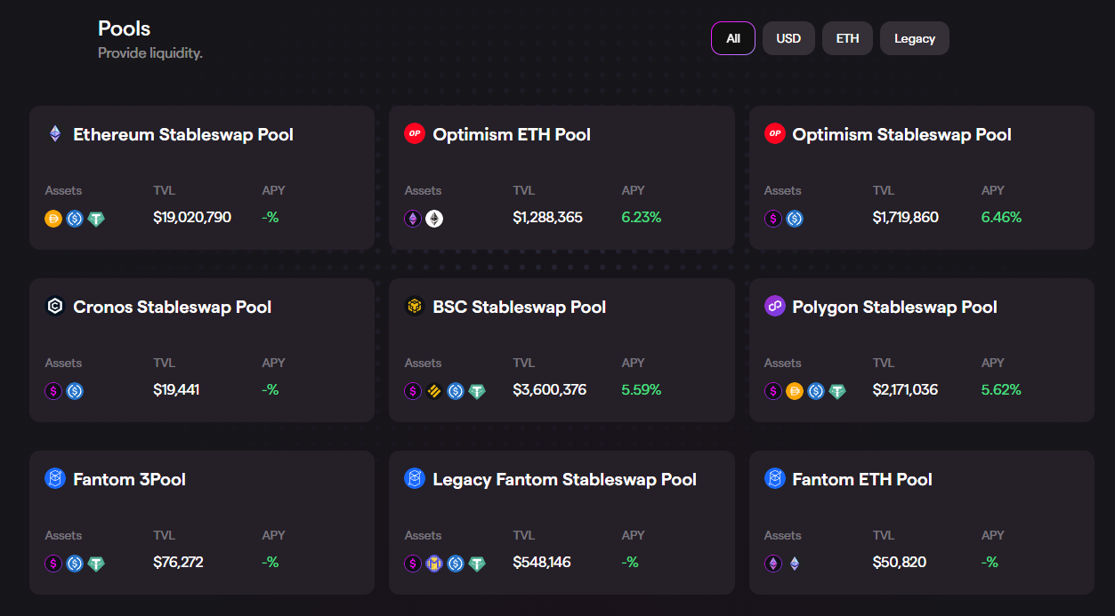1115x616 pixels.
Task: Click the $1,288,365 TVL value
Action: (x=548, y=218)
